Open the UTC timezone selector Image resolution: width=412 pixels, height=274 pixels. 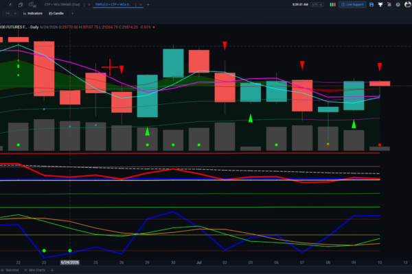(317, 5)
